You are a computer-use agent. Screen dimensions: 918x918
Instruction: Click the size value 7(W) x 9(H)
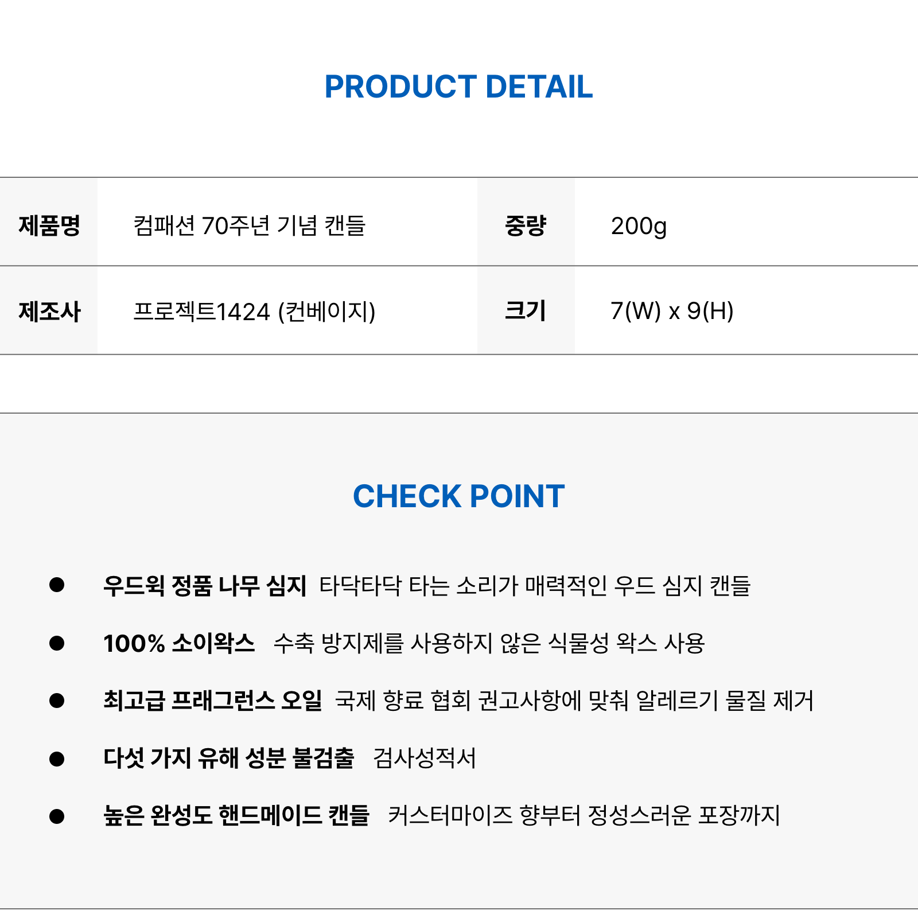pos(672,311)
